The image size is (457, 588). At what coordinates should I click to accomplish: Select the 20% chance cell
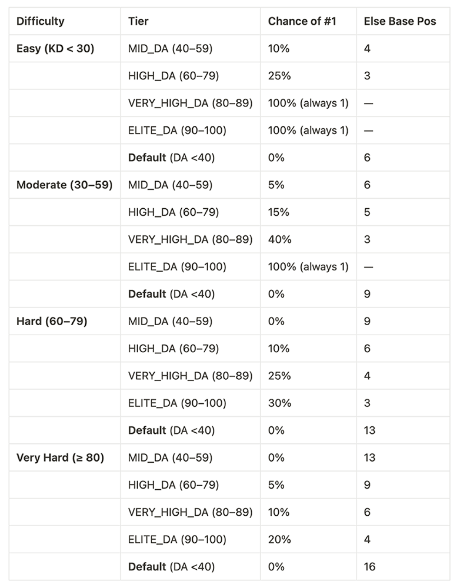pos(280,540)
